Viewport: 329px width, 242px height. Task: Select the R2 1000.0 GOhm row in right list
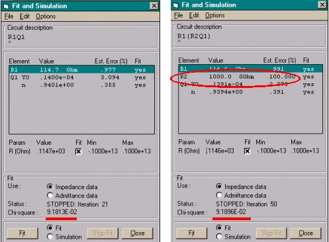(250, 77)
